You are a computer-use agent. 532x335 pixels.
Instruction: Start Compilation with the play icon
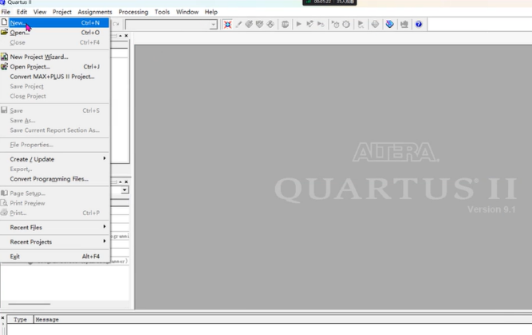(298, 25)
